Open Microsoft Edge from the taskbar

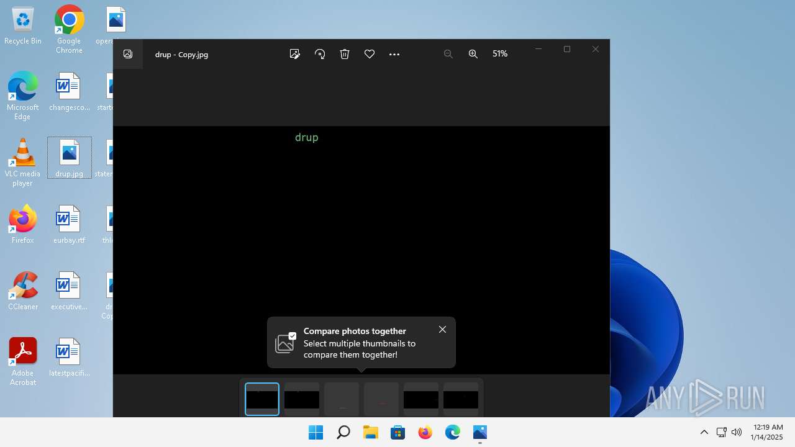coord(452,432)
